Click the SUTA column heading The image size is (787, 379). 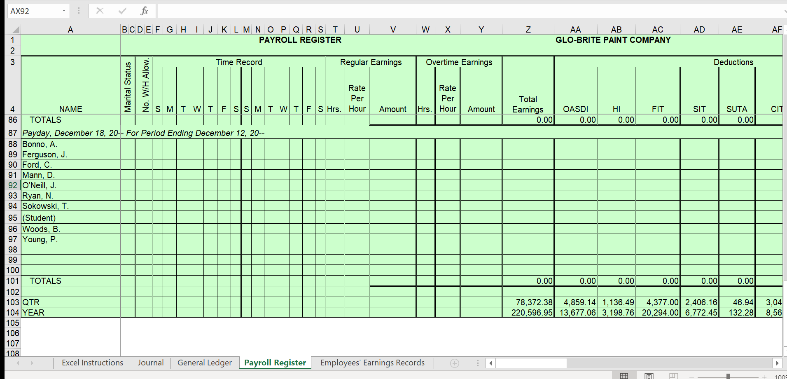[x=737, y=109]
